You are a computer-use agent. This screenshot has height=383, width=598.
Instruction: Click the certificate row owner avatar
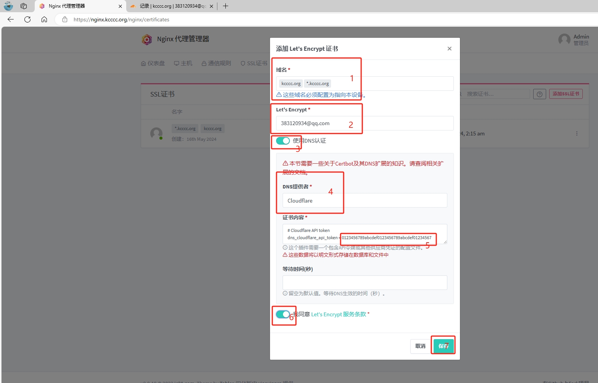coord(156,134)
